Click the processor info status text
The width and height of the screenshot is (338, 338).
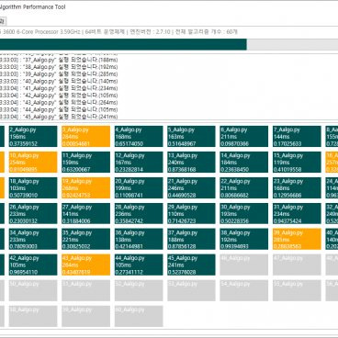coord(118,32)
